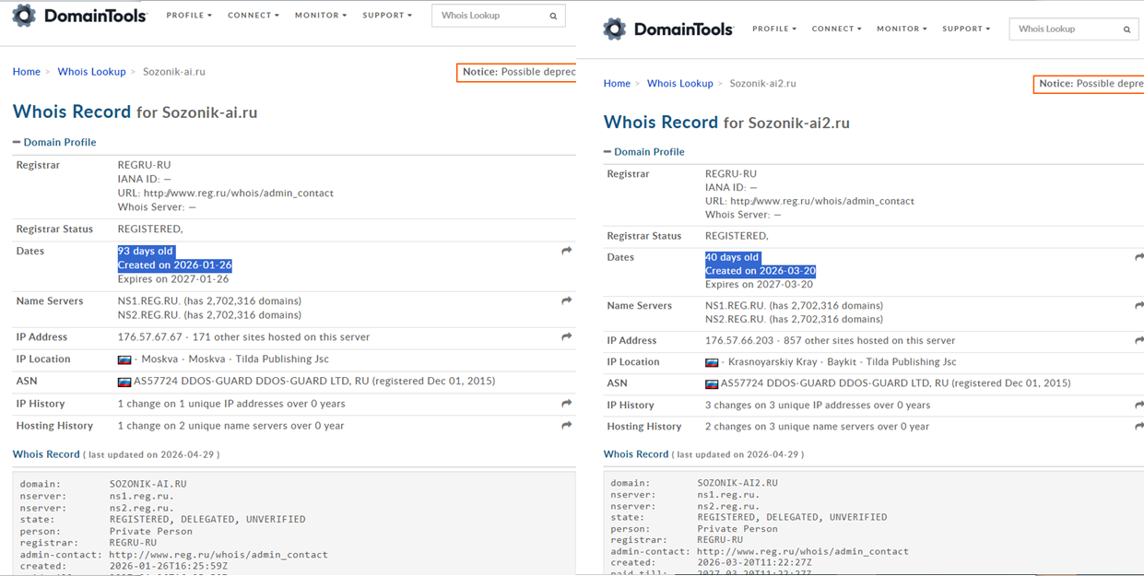Click arrow icon beside Sozonik-ai.ru Name Servers row

click(x=566, y=301)
